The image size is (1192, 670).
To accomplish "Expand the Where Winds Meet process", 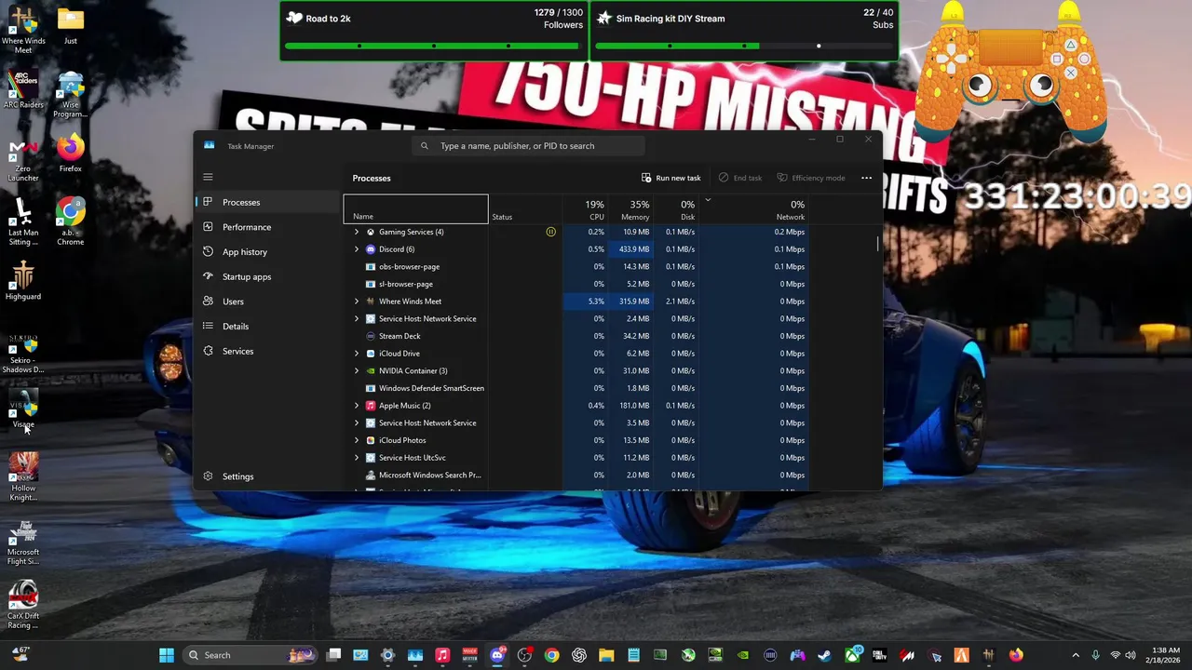I will click(357, 301).
